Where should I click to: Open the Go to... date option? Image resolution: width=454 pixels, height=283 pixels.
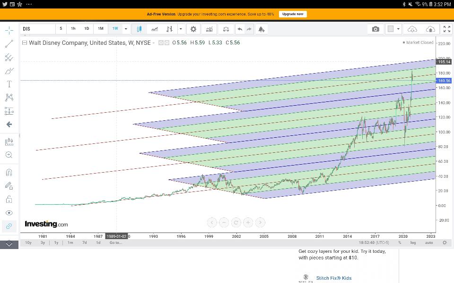[x=115, y=242]
